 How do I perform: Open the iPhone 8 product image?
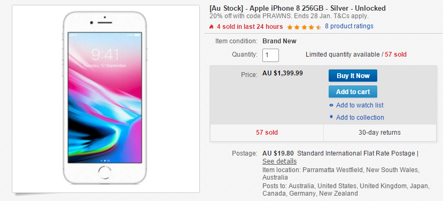pos(106,99)
